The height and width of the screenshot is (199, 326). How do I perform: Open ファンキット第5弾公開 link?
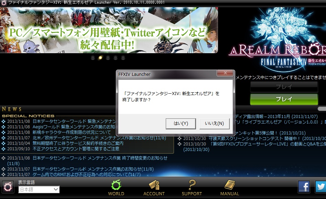point(271,133)
